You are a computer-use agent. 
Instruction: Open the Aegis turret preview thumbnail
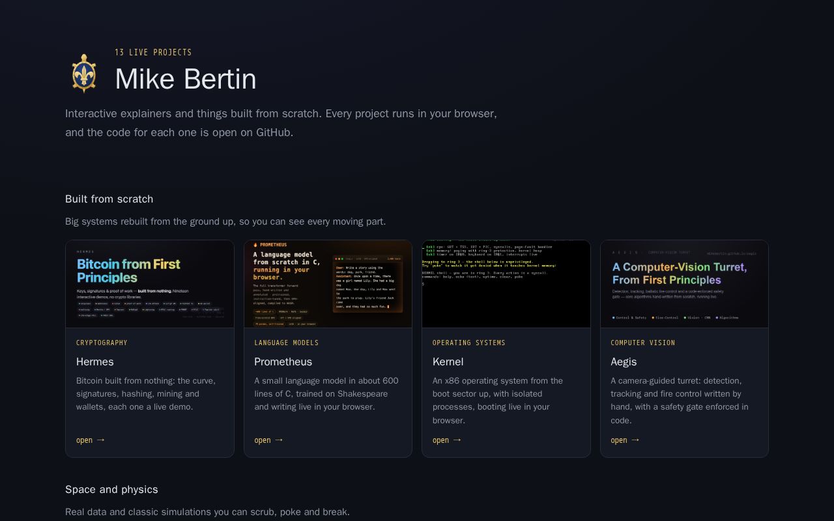pos(684,284)
